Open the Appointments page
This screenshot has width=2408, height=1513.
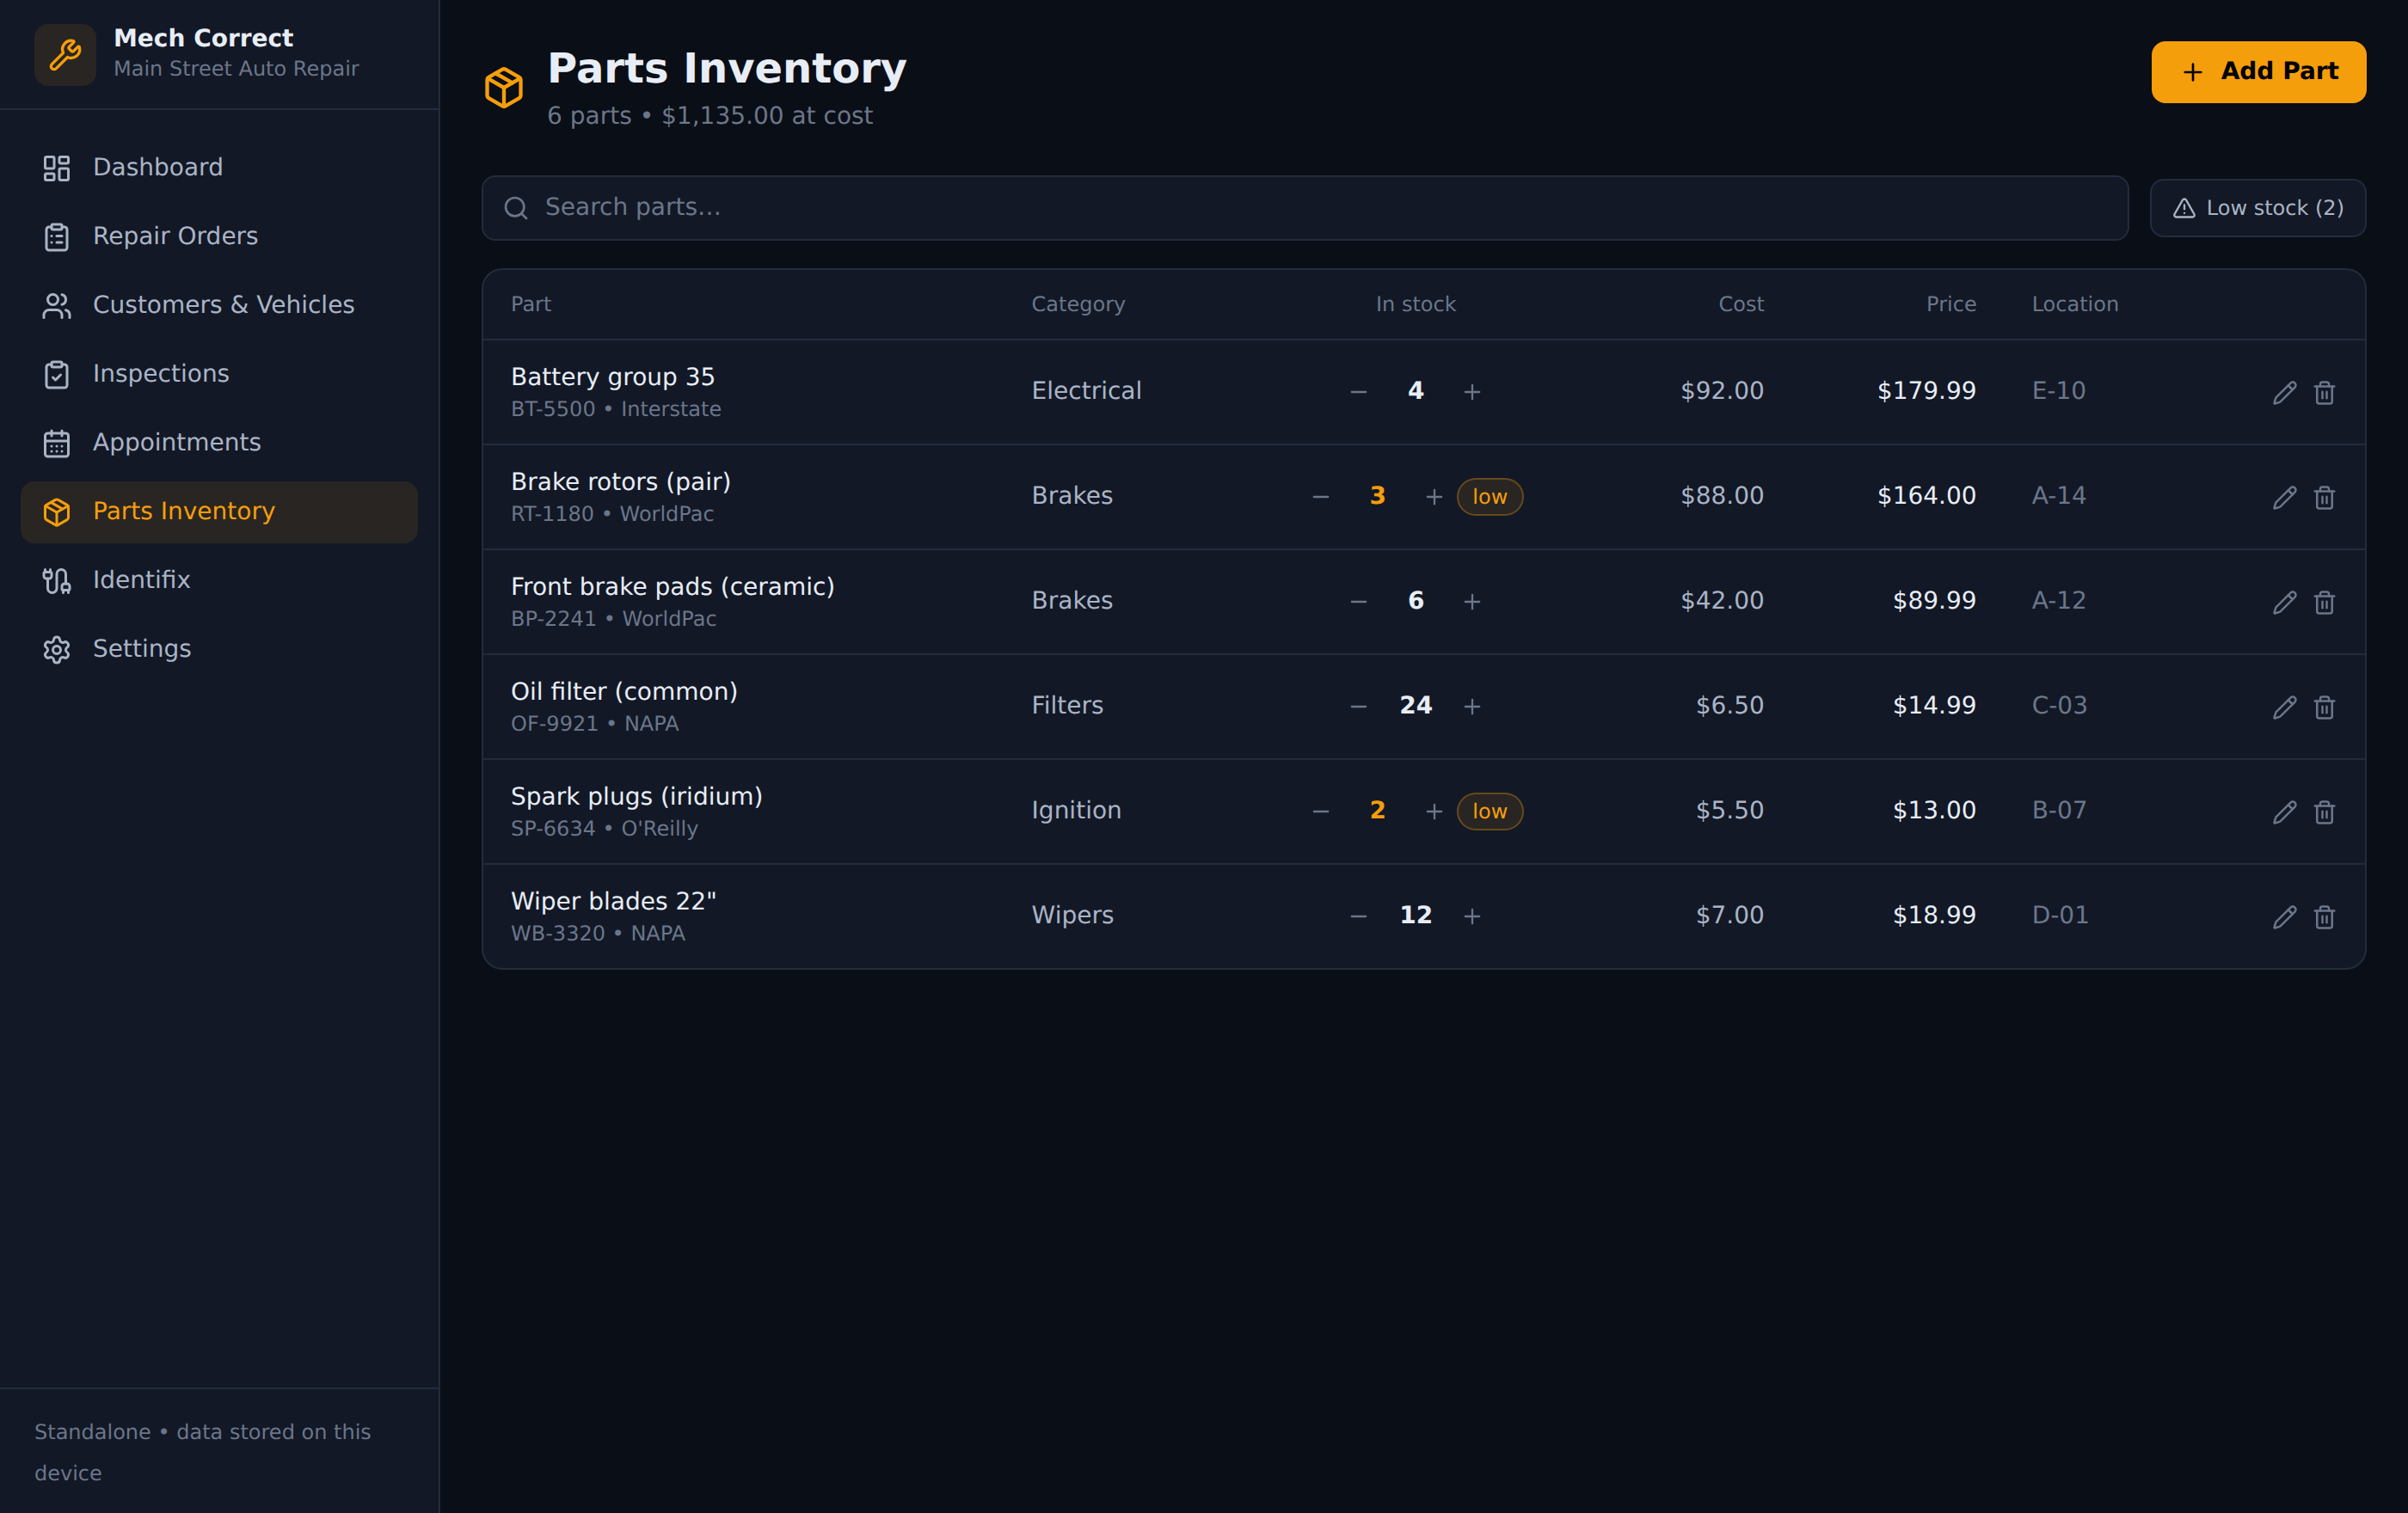(219, 443)
